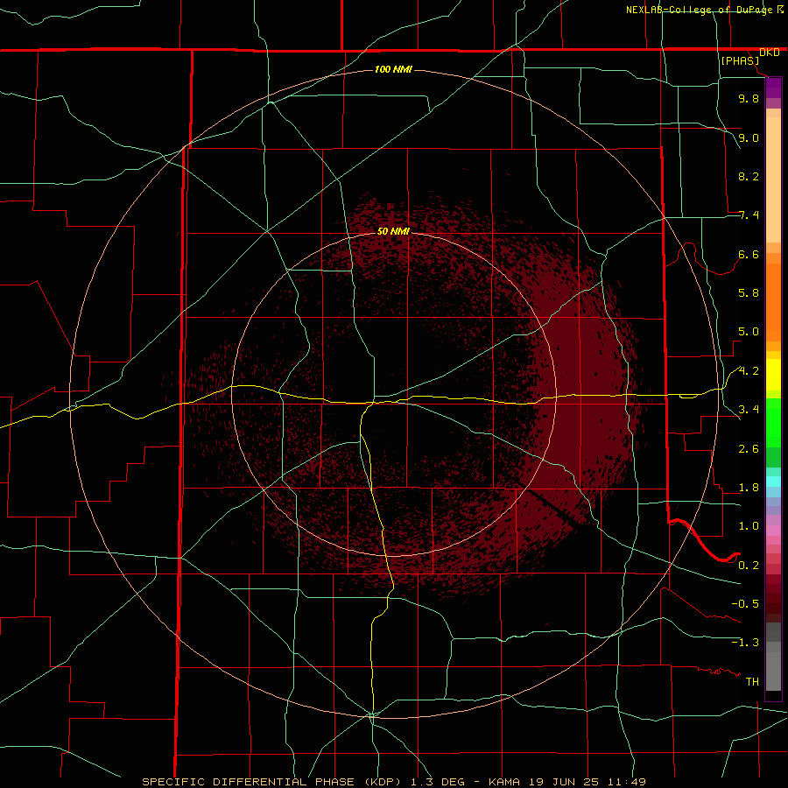788x788 pixels.
Task: Click SPECIFIC DIFFERENTIAL PHASE product title
Action: [x=250, y=782]
